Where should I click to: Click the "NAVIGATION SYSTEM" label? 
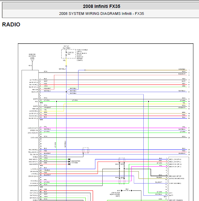tap(76, 162)
